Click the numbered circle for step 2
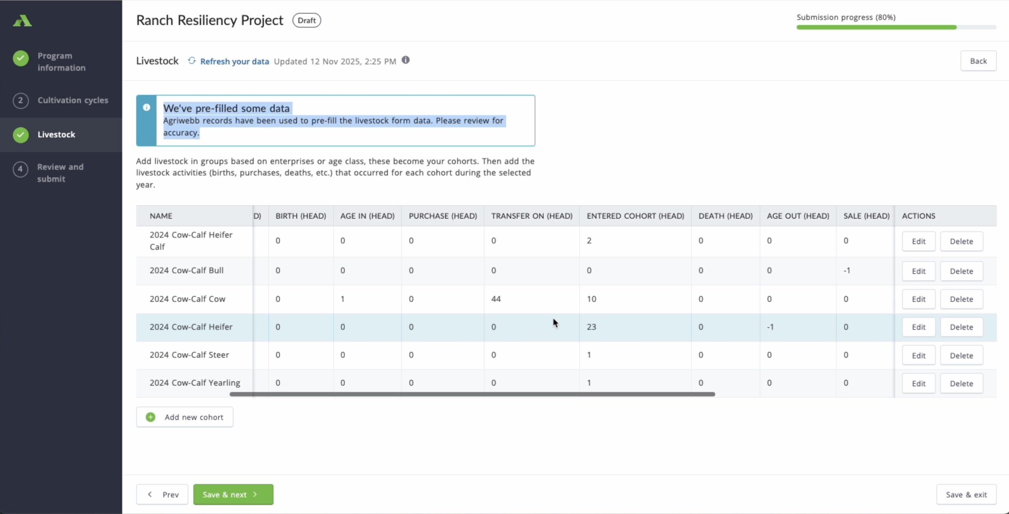Image resolution: width=1009 pixels, height=514 pixels. [x=20, y=101]
